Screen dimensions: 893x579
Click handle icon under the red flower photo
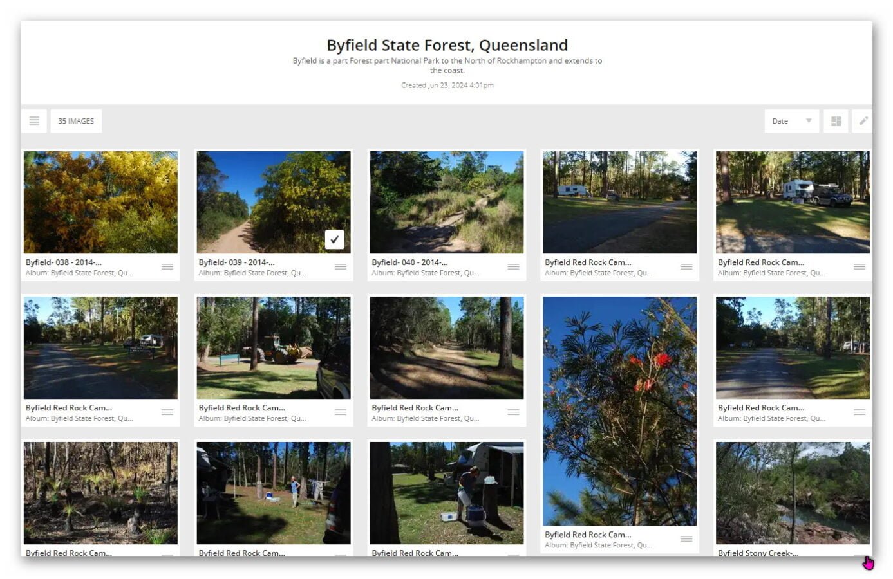[686, 539]
